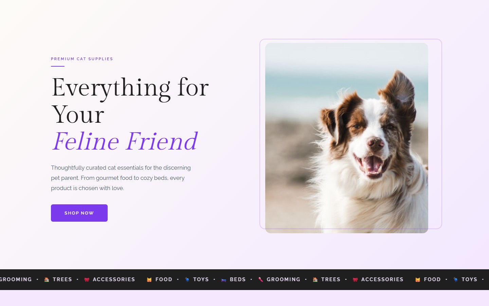Click the dog photo in the hero card

(x=347, y=138)
